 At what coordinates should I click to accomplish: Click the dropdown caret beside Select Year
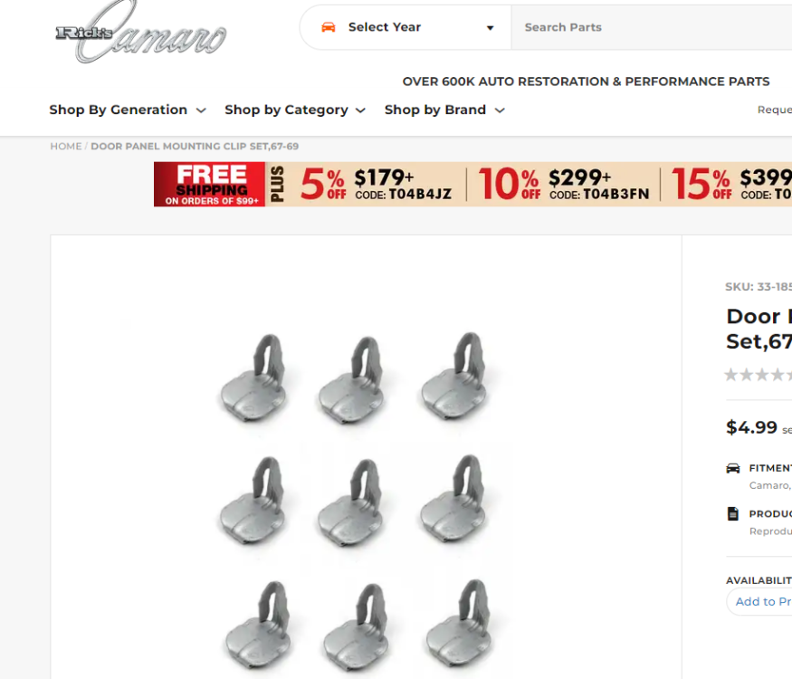[x=490, y=28]
